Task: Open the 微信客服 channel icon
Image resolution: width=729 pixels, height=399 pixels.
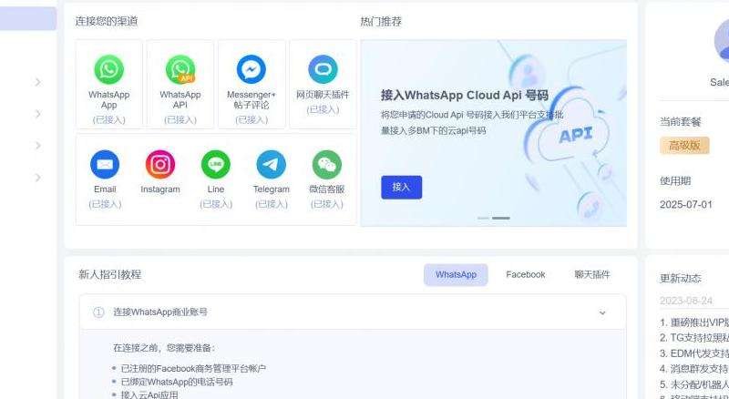Action: [x=327, y=164]
